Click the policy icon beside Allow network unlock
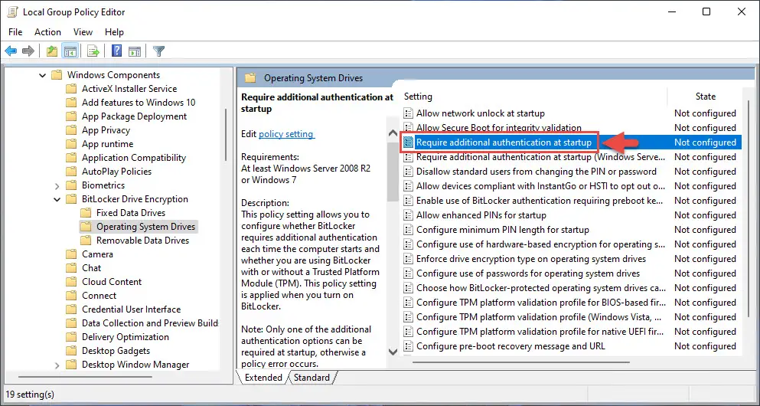Viewport: 760px width, 406px height. point(408,113)
